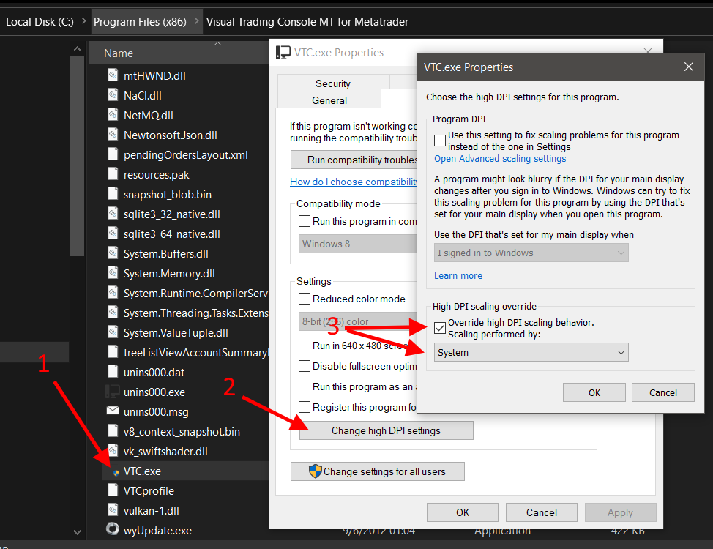The image size is (713, 549).
Task: Click the pendingOrdersLayout.xml file icon
Action: [112, 154]
